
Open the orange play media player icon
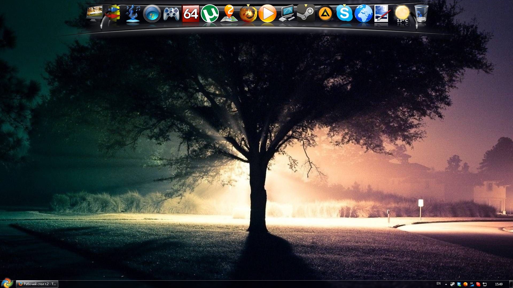click(267, 13)
